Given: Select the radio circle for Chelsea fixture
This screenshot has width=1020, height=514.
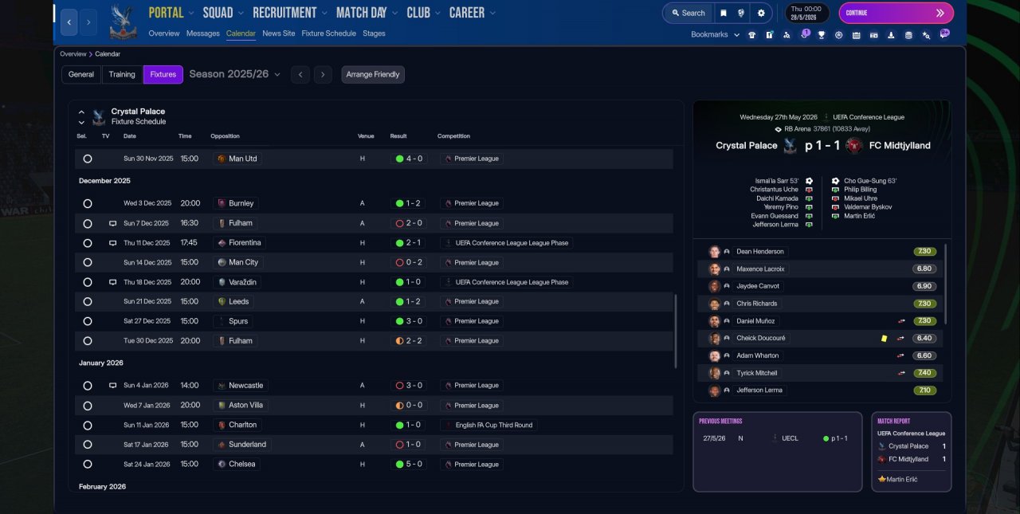Looking at the screenshot, I should click(x=88, y=465).
